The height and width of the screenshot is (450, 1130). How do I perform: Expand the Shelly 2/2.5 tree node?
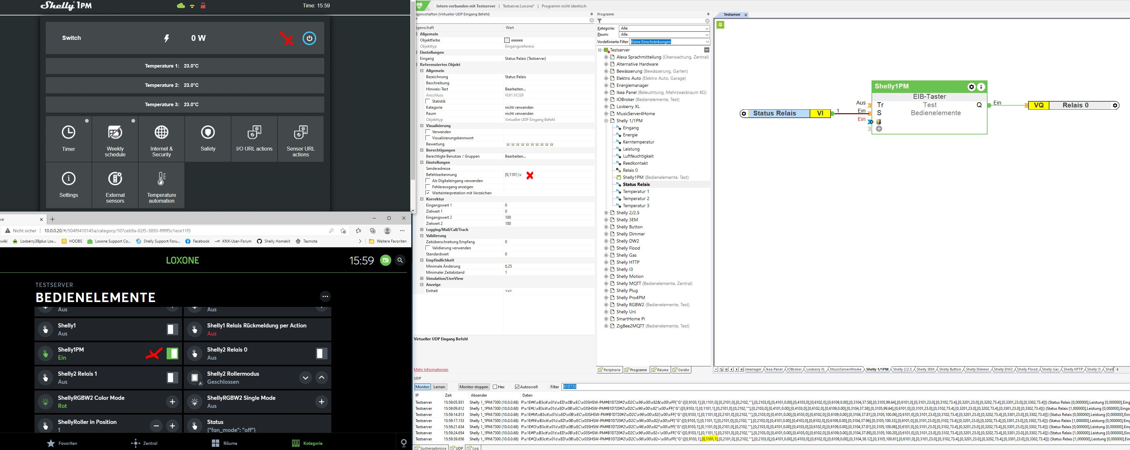click(606, 213)
